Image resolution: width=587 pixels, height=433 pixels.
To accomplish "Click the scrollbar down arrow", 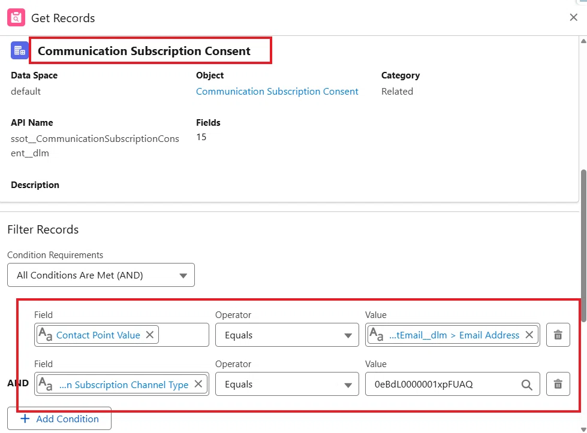I will [x=583, y=429].
